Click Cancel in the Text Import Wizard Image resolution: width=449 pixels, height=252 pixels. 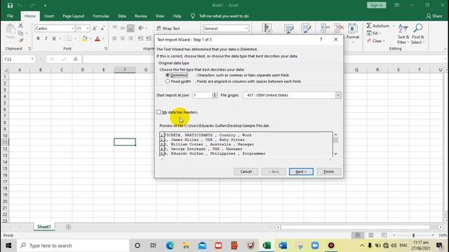(246, 171)
